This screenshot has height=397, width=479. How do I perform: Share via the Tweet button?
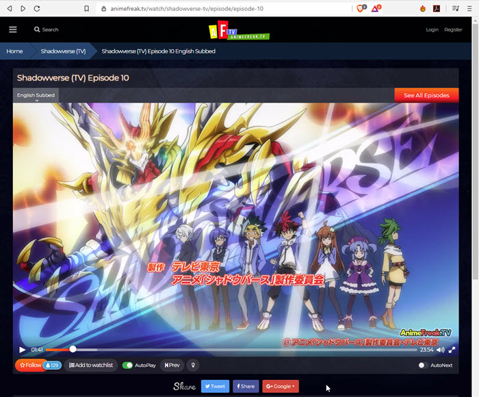(x=215, y=386)
